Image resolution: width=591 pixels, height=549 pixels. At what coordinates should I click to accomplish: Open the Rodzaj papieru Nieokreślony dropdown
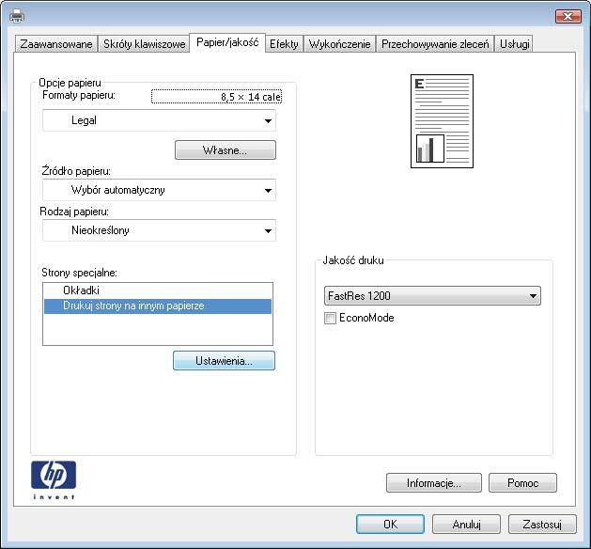159,230
